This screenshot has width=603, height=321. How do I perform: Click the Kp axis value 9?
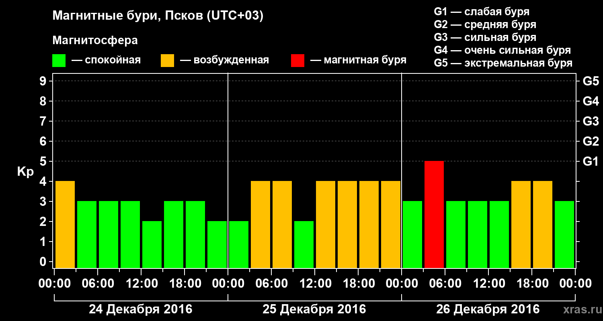(x=44, y=81)
